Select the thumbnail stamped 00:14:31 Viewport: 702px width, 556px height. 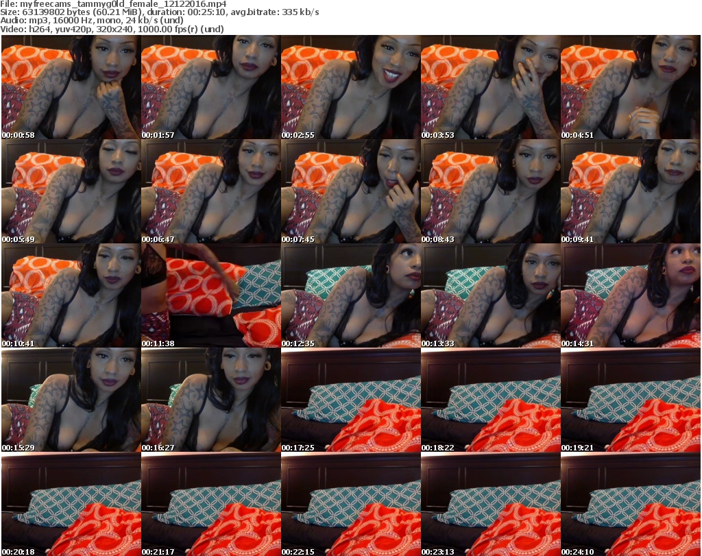(x=631, y=295)
